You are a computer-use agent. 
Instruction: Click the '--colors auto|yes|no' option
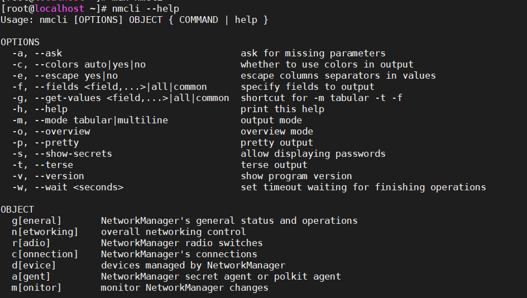tap(87, 65)
